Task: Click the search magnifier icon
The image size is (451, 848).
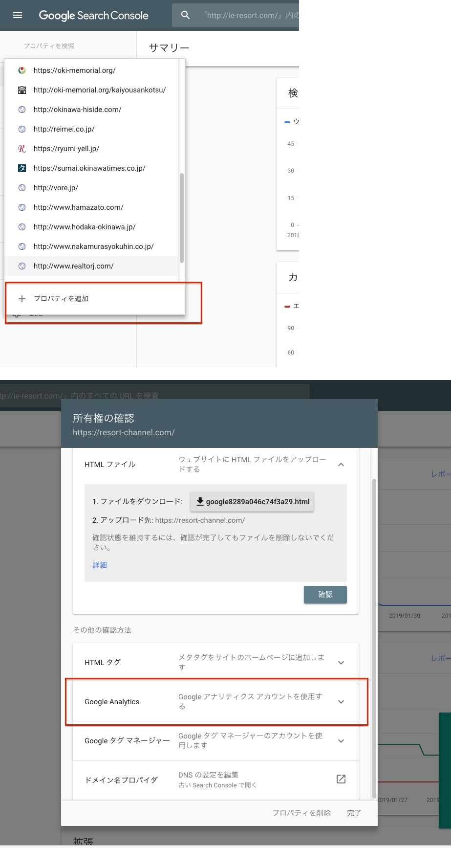Action: tap(185, 15)
